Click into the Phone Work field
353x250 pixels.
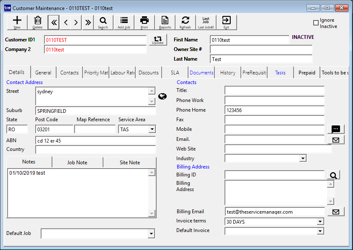pyautogui.click(x=274, y=100)
